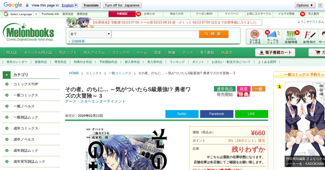Open the 同人アイテム menu
The width and height of the screenshot is (325, 170).
pos(94,53)
